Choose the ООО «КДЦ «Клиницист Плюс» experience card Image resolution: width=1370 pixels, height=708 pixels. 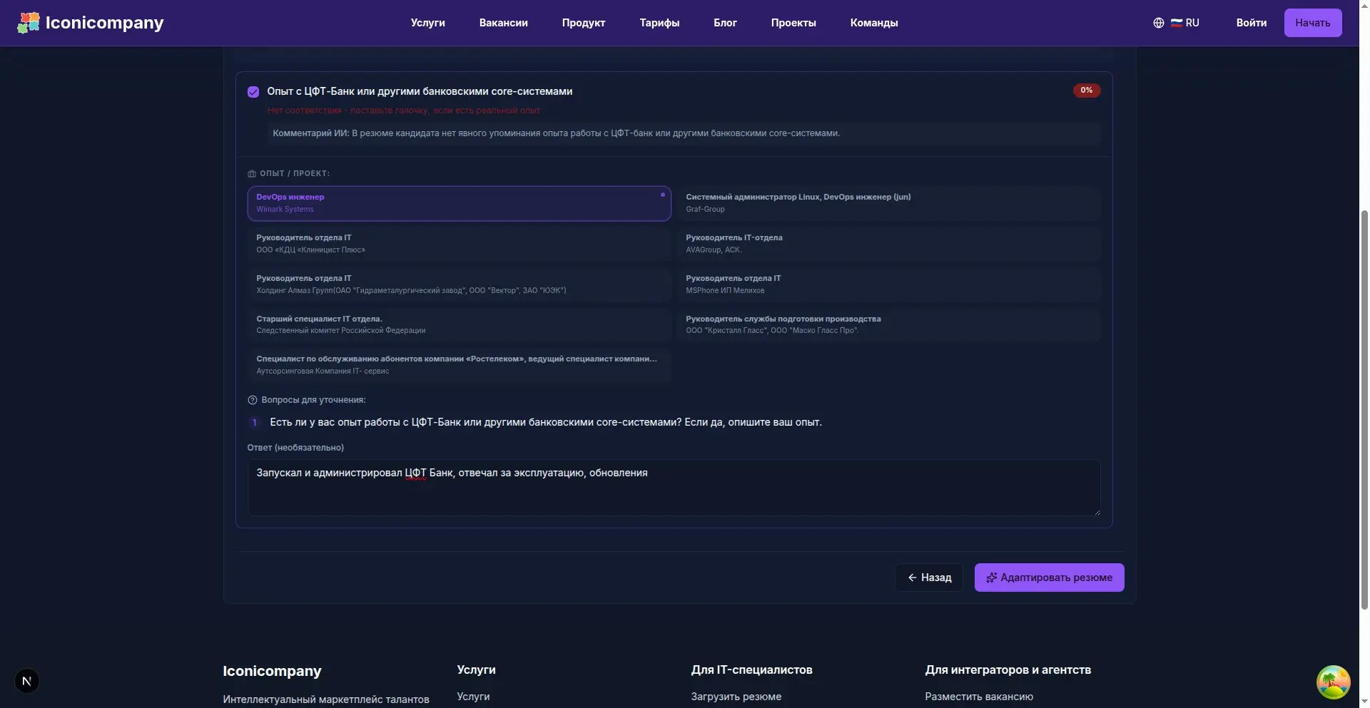point(459,244)
